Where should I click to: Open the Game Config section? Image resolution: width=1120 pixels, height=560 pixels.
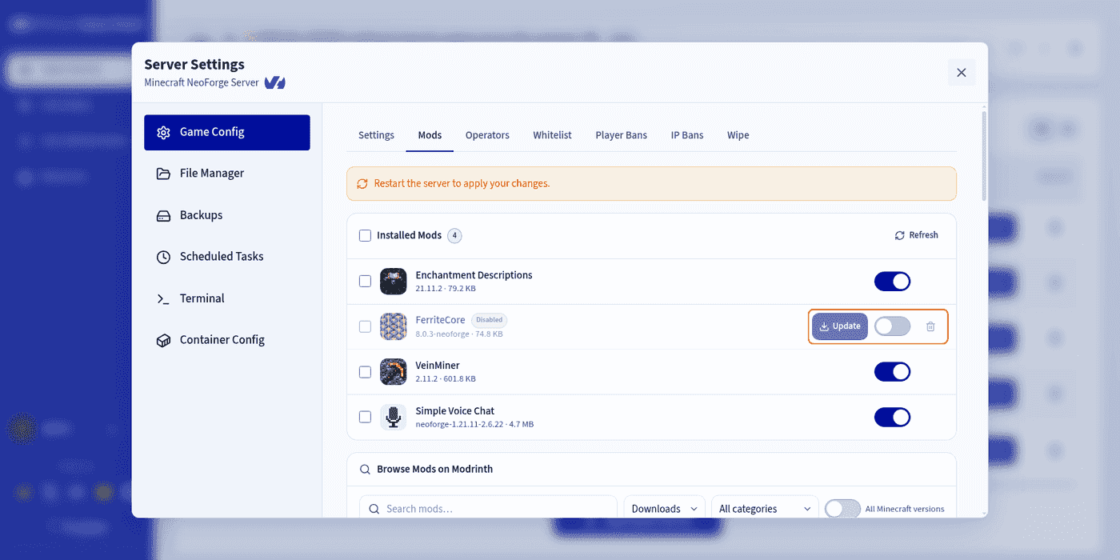click(x=227, y=132)
